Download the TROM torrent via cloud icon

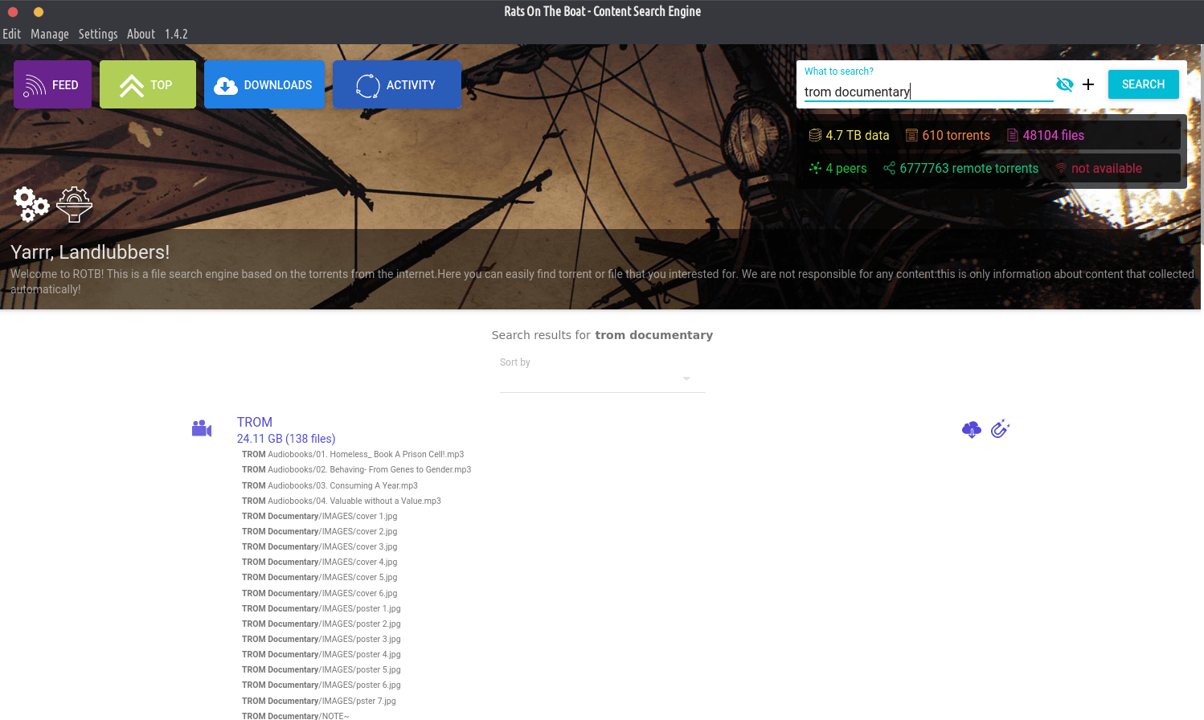[x=971, y=430]
